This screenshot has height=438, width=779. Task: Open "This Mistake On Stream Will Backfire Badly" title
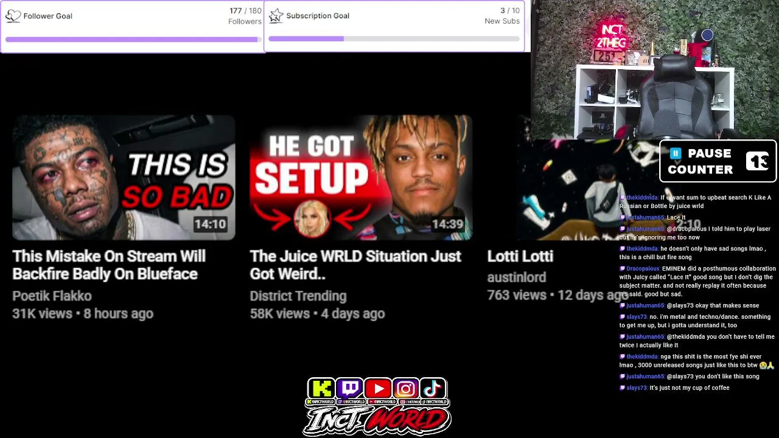(x=109, y=265)
